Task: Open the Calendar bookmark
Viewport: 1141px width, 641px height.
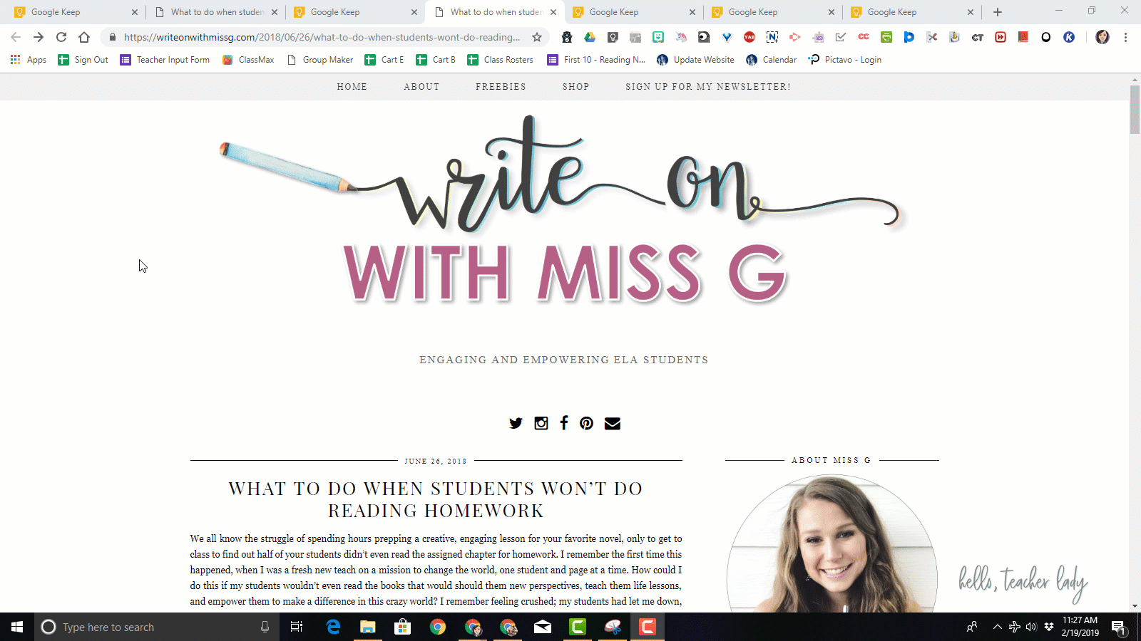Action: point(771,60)
